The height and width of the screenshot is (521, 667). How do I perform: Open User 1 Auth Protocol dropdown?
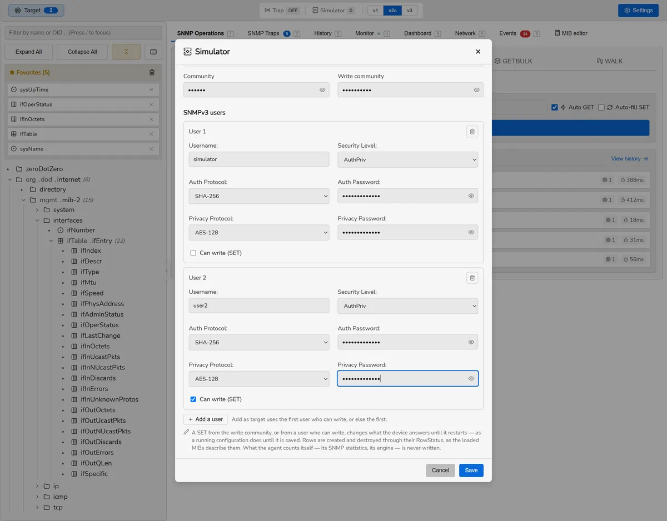[259, 196]
